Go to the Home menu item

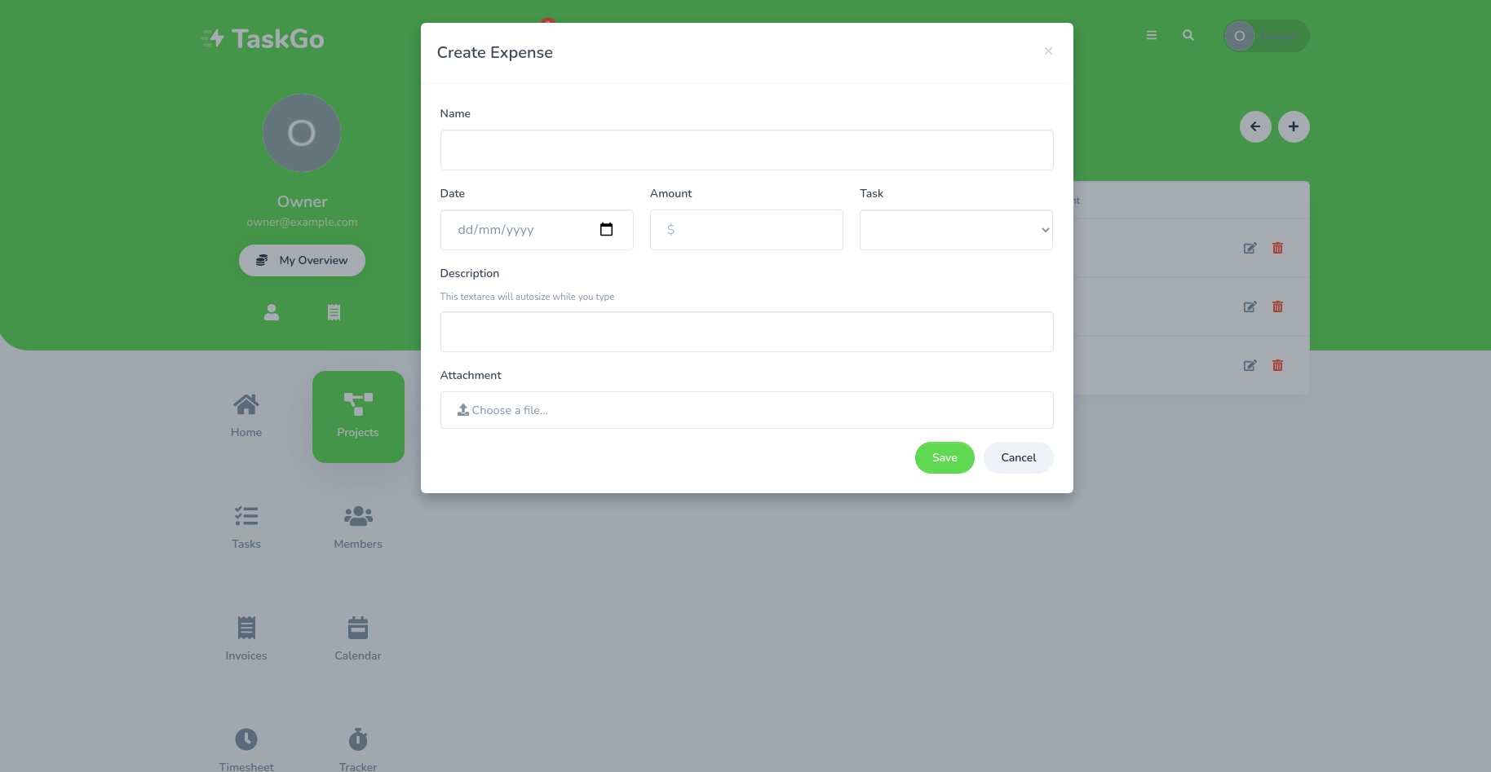[246, 417]
